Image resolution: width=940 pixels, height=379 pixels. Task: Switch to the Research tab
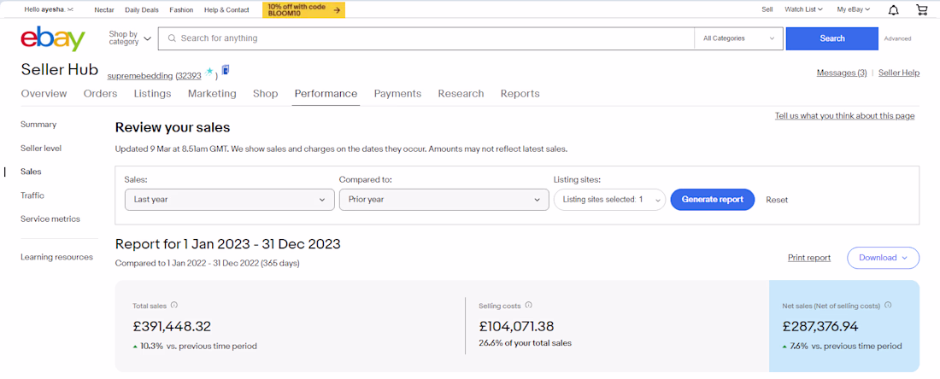[x=461, y=93]
